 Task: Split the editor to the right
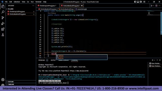(156, 6)
